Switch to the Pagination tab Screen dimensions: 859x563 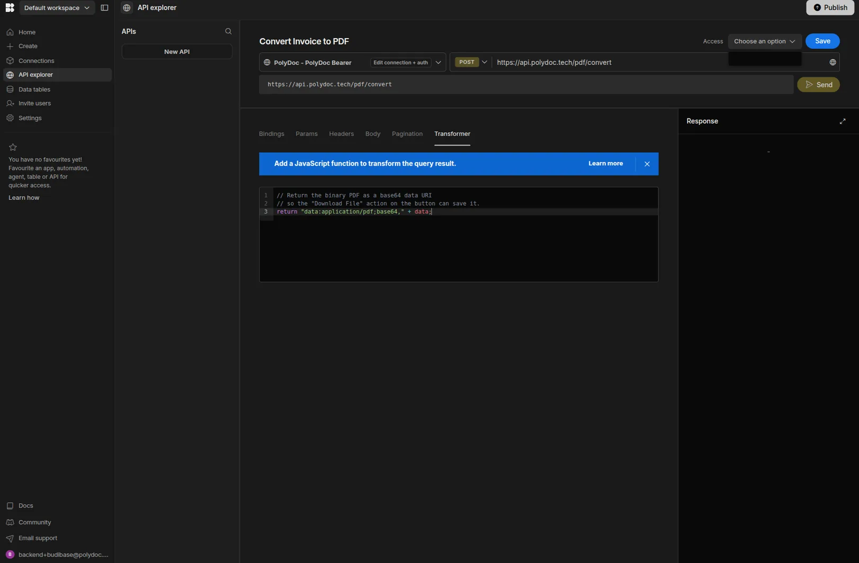(x=407, y=134)
